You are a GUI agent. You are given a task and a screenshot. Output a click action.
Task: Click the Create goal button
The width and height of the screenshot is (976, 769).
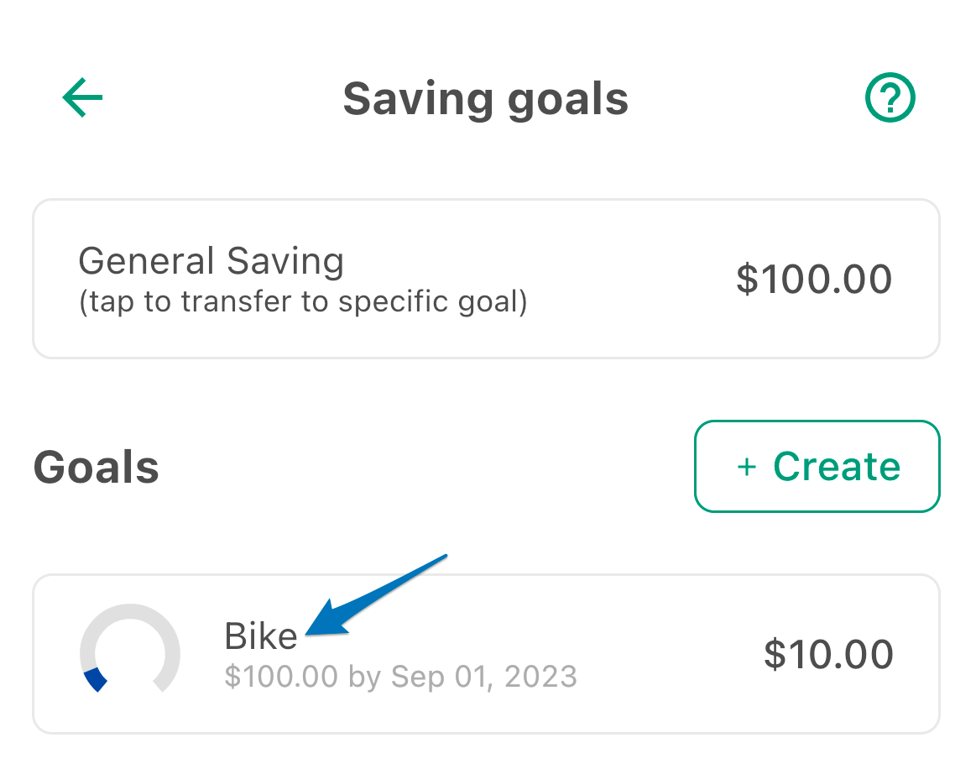tap(817, 467)
